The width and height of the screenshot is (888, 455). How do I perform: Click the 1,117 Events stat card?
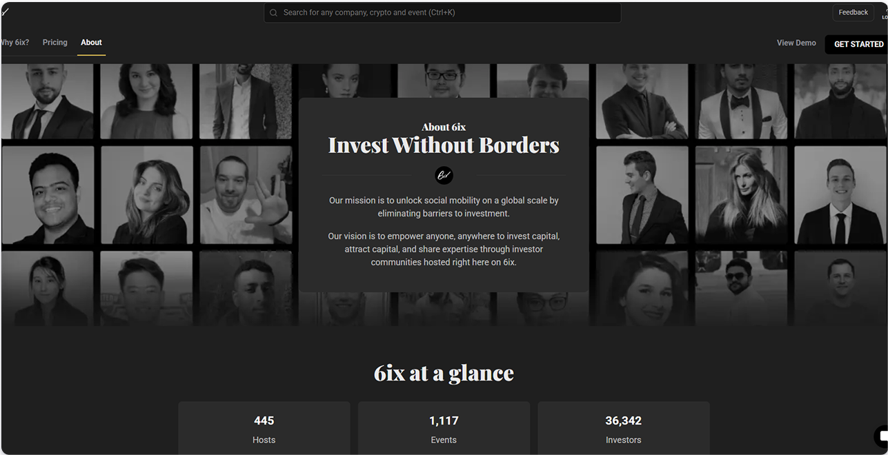pos(444,428)
